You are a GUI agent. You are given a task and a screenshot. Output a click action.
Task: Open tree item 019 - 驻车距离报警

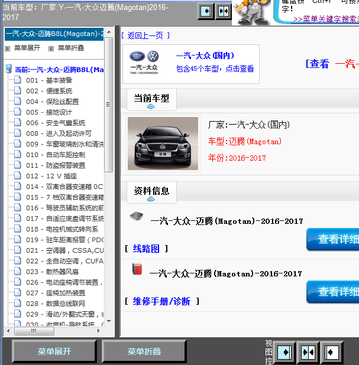pos(65,240)
